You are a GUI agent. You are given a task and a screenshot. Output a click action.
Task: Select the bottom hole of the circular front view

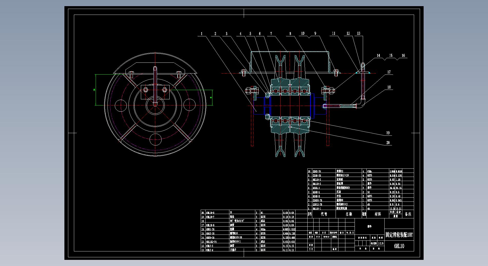point(155,140)
